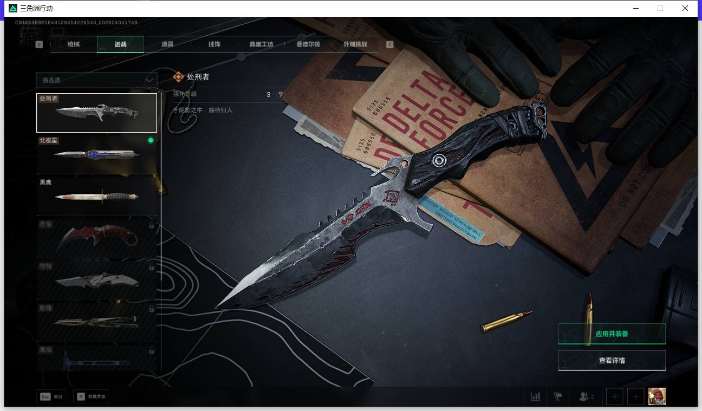This screenshot has height=411, width=702.
Task: Select the 近战 melee tab
Action: tap(120, 44)
